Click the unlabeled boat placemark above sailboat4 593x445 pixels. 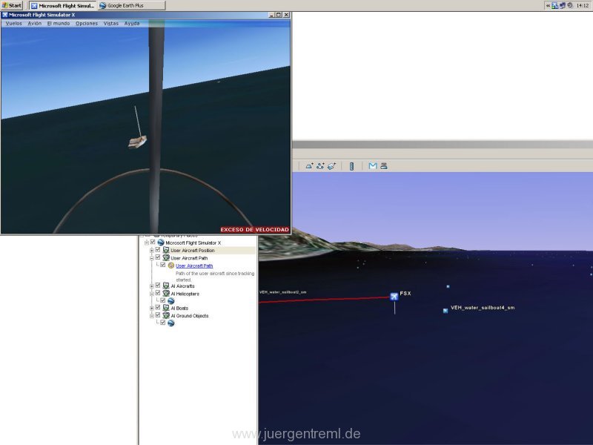click(448, 286)
